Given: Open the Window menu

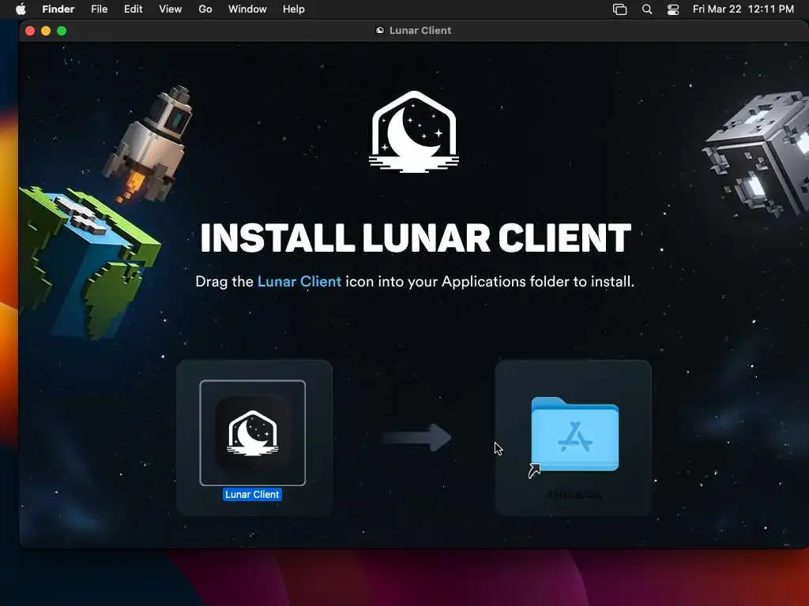Looking at the screenshot, I should click(247, 9).
